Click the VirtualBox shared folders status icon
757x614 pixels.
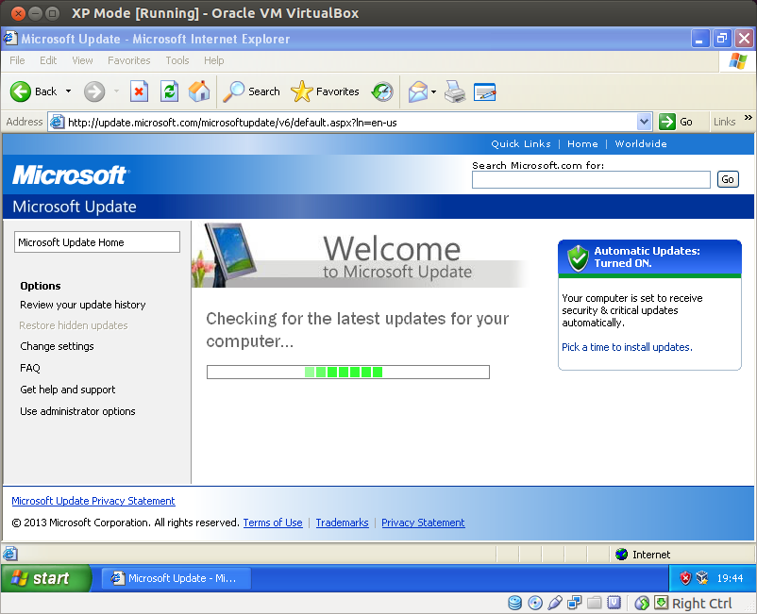pyautogui.click(x=595, y=603)
